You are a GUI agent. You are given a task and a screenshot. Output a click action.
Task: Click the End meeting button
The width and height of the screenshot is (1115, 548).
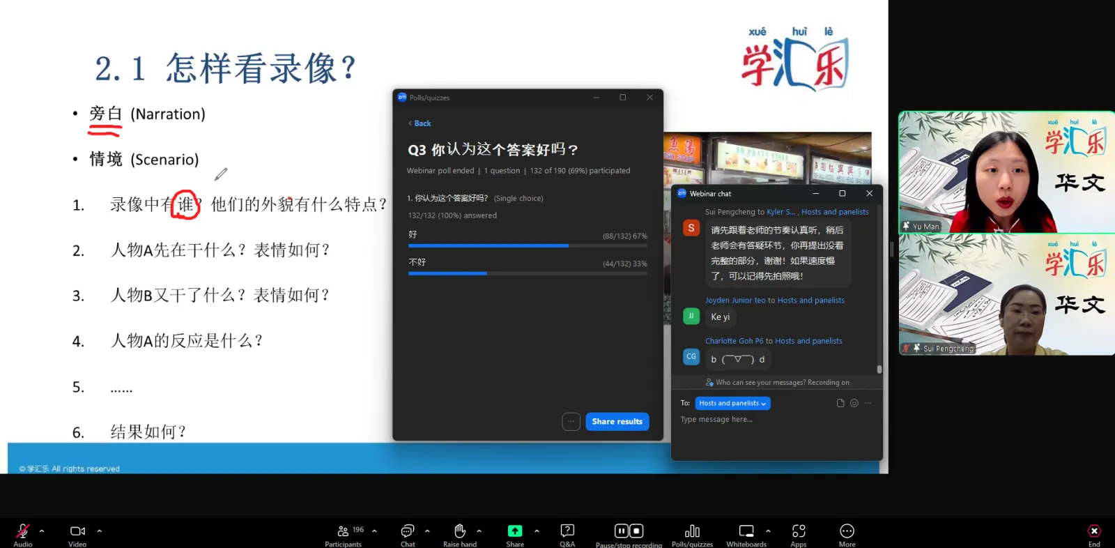(1094, 534)
